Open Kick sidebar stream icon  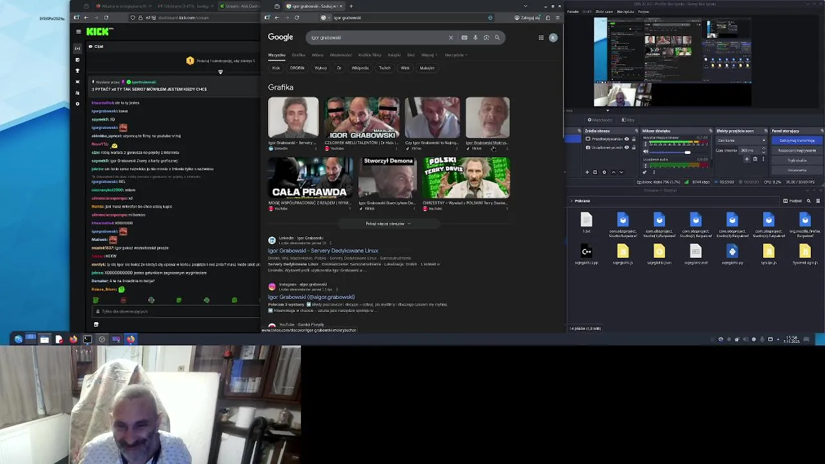[x=78, y=48]
